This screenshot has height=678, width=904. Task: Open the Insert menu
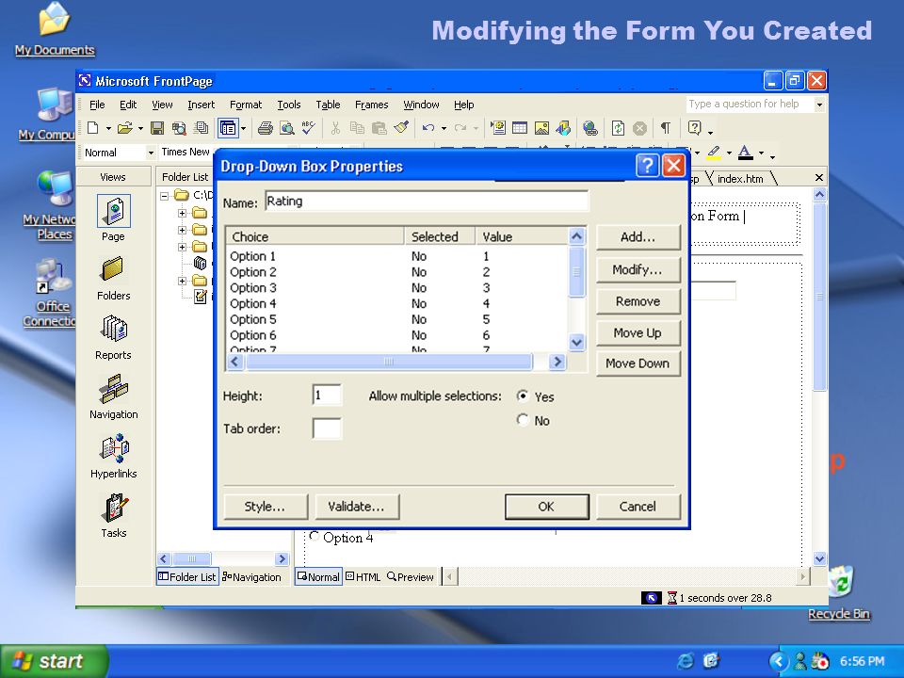click(201, 105)
